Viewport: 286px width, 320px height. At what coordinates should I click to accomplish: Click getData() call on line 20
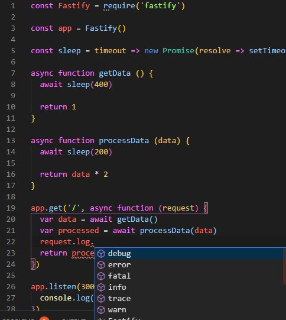138,219
